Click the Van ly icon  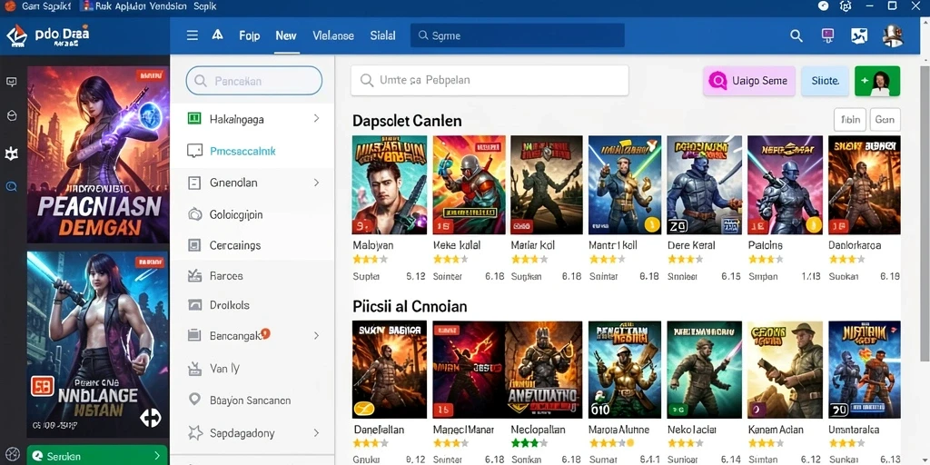pyautogui.click(x=194, y=369)
